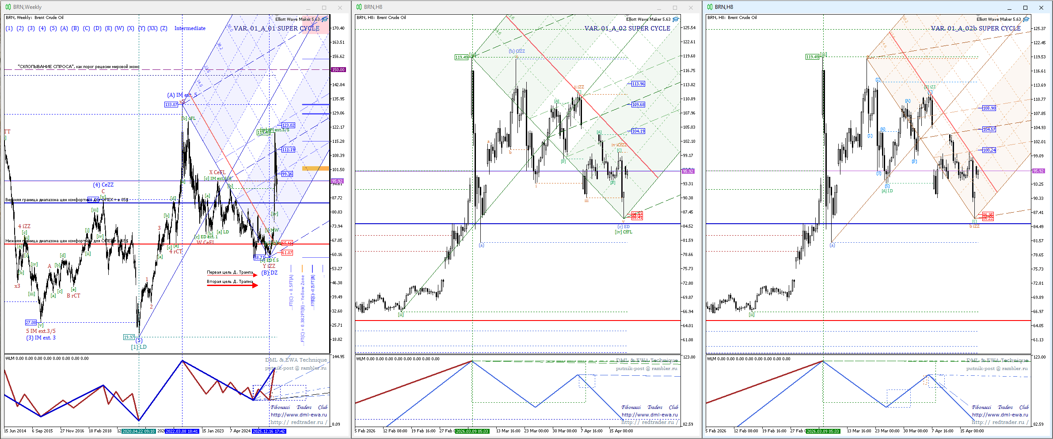Click the purple 150.00 price level label
1053x439 pixels.
(338, 70)
